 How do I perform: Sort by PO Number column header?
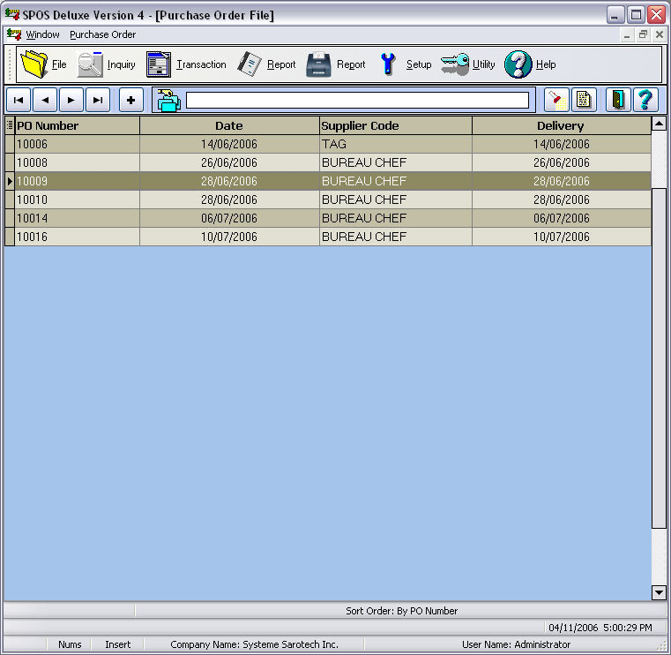[77, 125]
